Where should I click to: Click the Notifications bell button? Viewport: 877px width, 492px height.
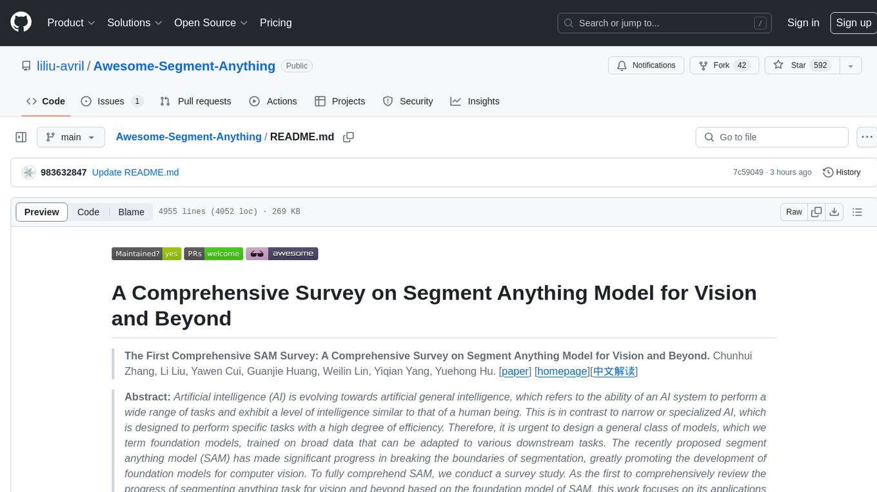tap(646, 66)
